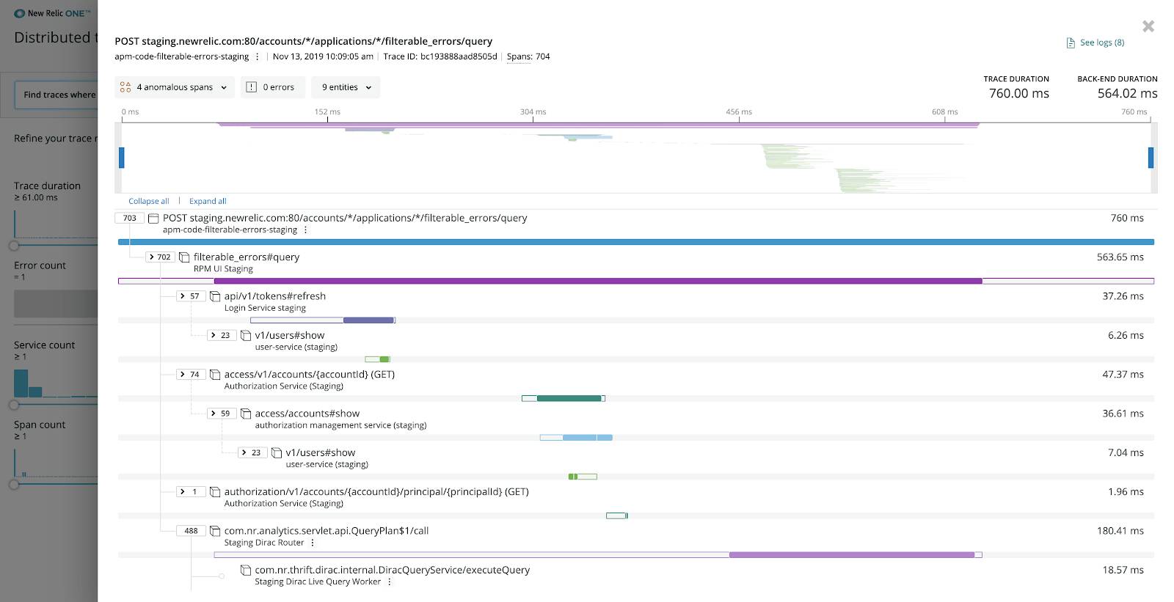Select the Trace ID bc193888aad8505d text
This screenshot has width=1174, height=602.
[x=440, y=56]
